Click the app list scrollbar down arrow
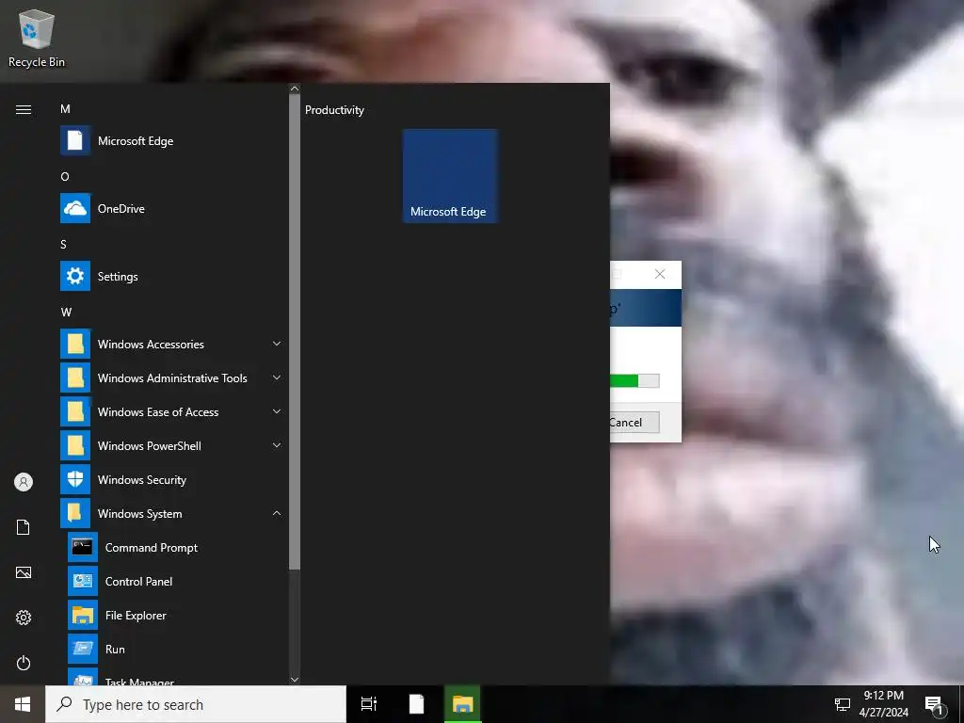Screen dimensions: 964x723 click(x=295, y=680)
